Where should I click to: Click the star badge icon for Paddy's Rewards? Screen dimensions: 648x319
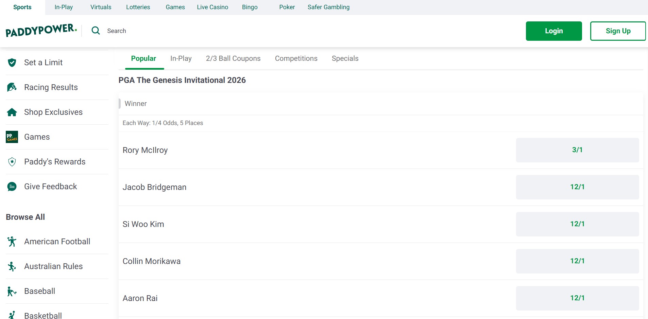12,162
